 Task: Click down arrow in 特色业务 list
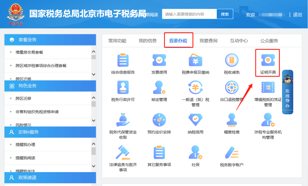[x=94, y=121]
